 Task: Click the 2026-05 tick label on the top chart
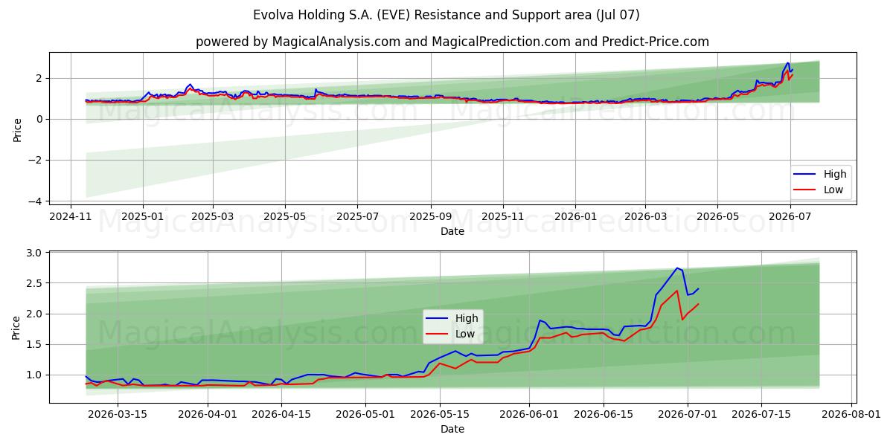(717, 217)
